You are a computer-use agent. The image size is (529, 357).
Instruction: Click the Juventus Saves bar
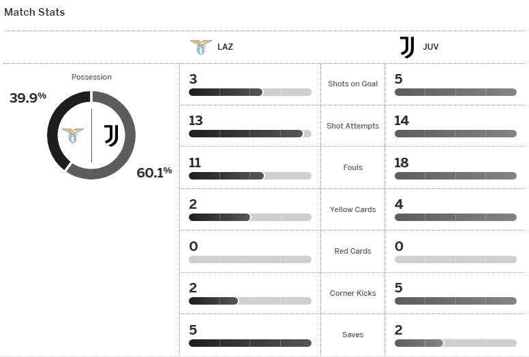tap(455, 343)
